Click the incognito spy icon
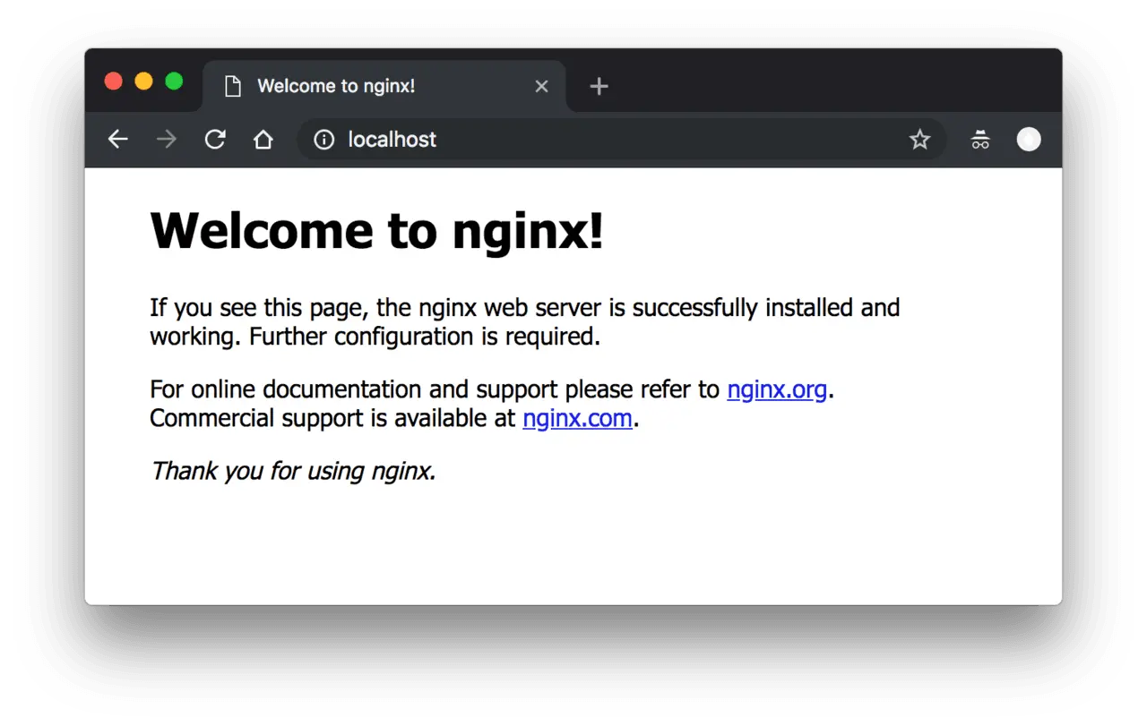The image size is (1147, 726). [x=980, y=140]
